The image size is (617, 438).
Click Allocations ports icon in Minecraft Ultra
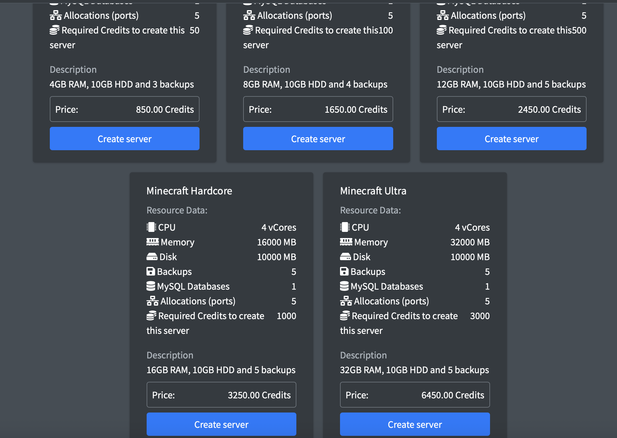346,301
